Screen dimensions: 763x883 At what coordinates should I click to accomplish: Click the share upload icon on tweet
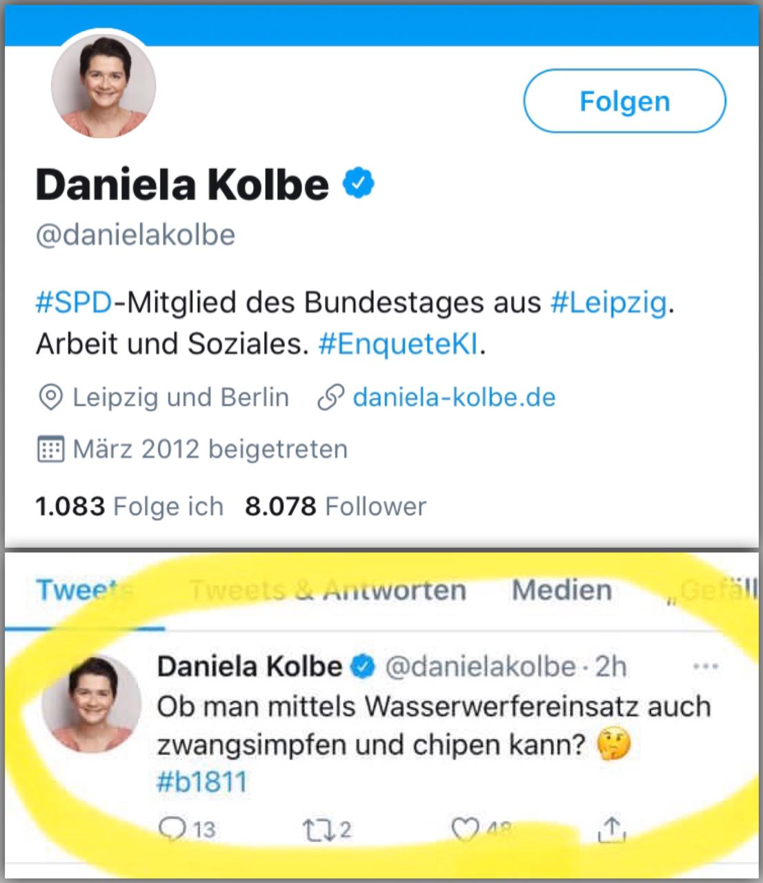611,829
